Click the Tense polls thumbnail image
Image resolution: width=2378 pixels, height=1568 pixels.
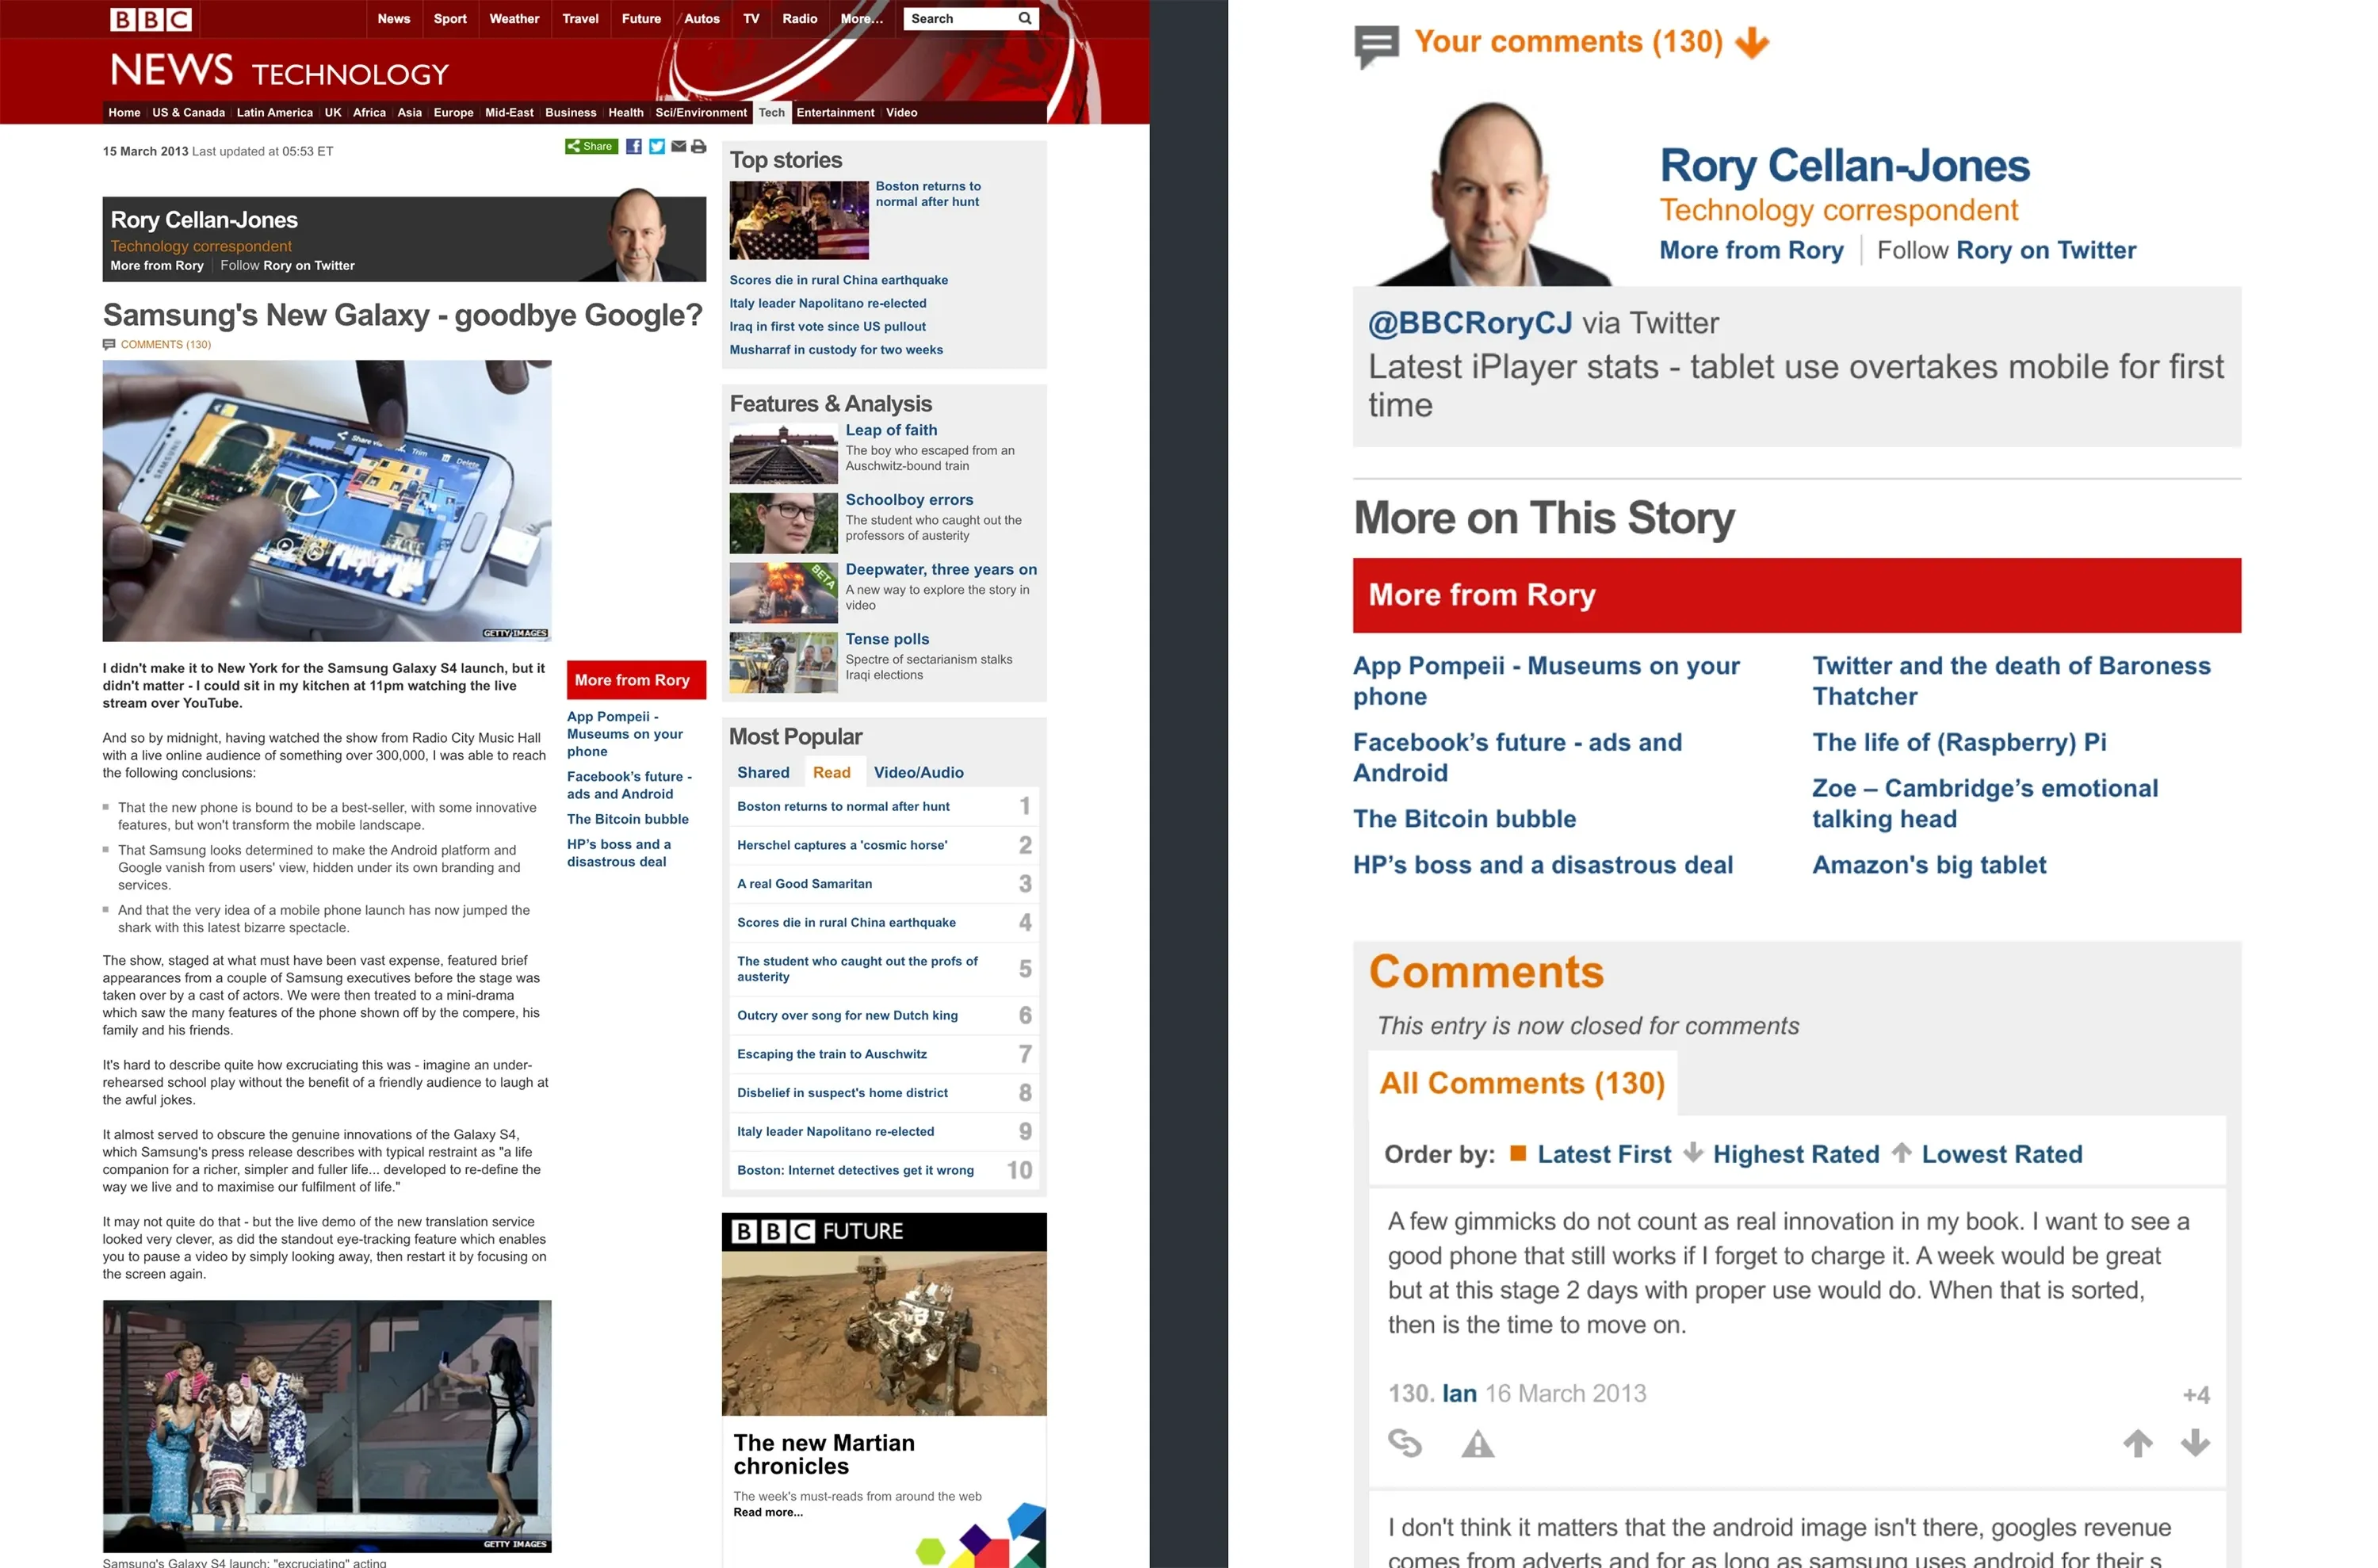[783, 663]
